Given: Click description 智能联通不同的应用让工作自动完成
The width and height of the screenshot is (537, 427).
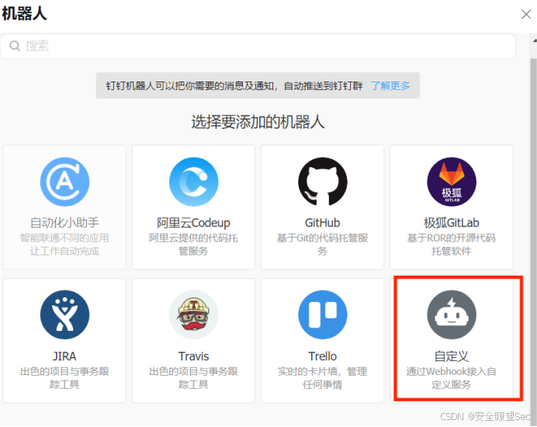Looking at the screenshot, I should pyautogui.click(x=64, y=245).
